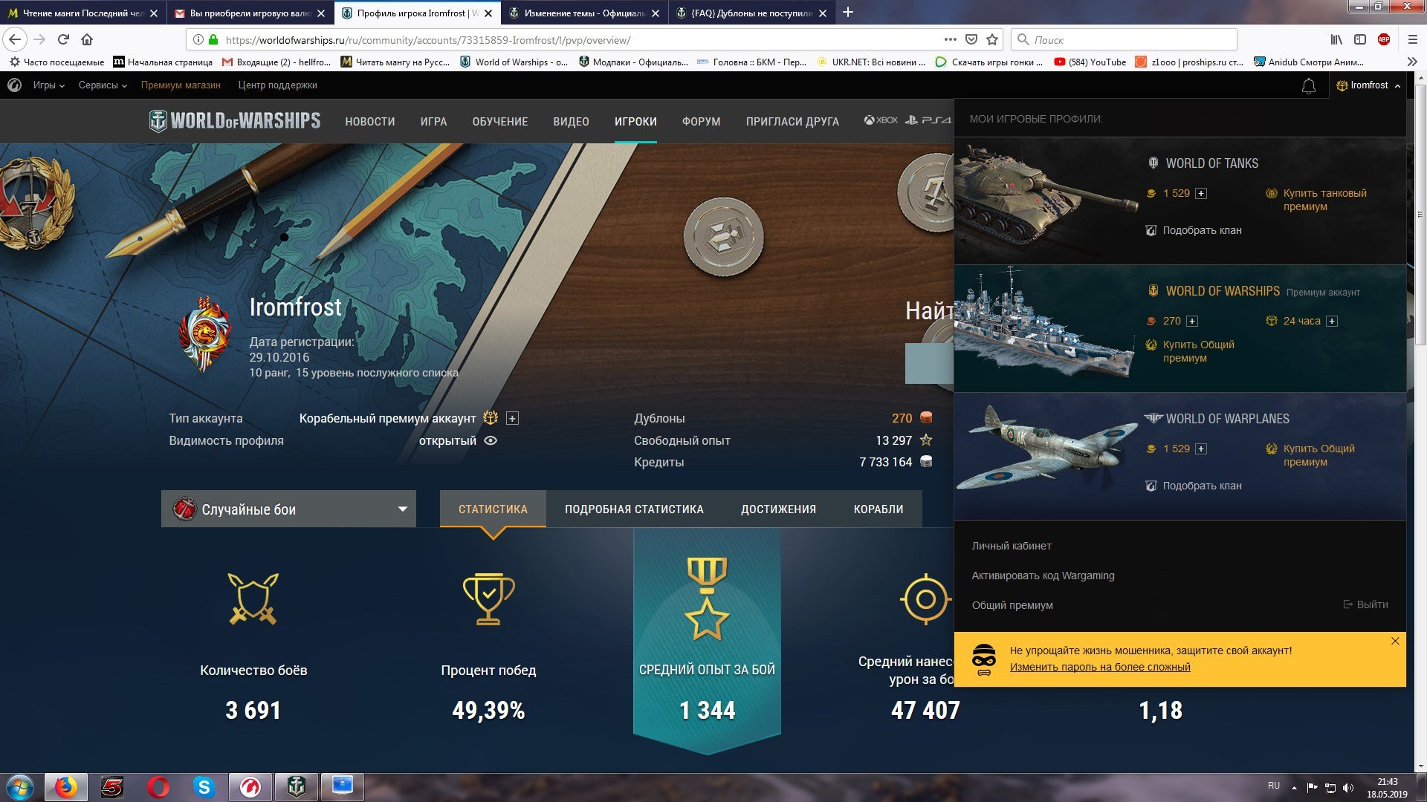Screen dimensions: 1427x802
Task: Click the PS4 platform icon
Action: click(x=928, y=120)
